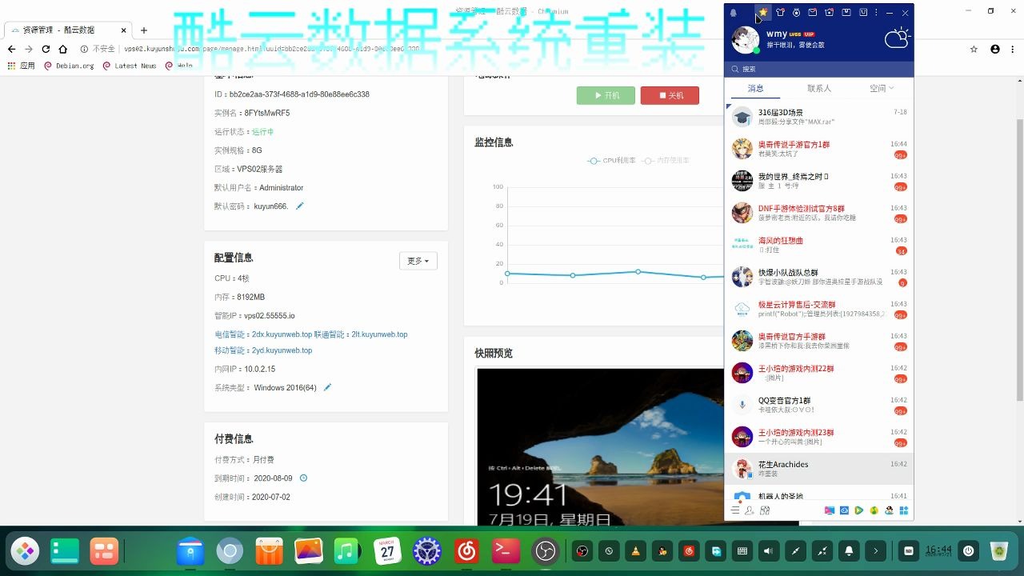Open the dock launcher icon

[26, 550]
